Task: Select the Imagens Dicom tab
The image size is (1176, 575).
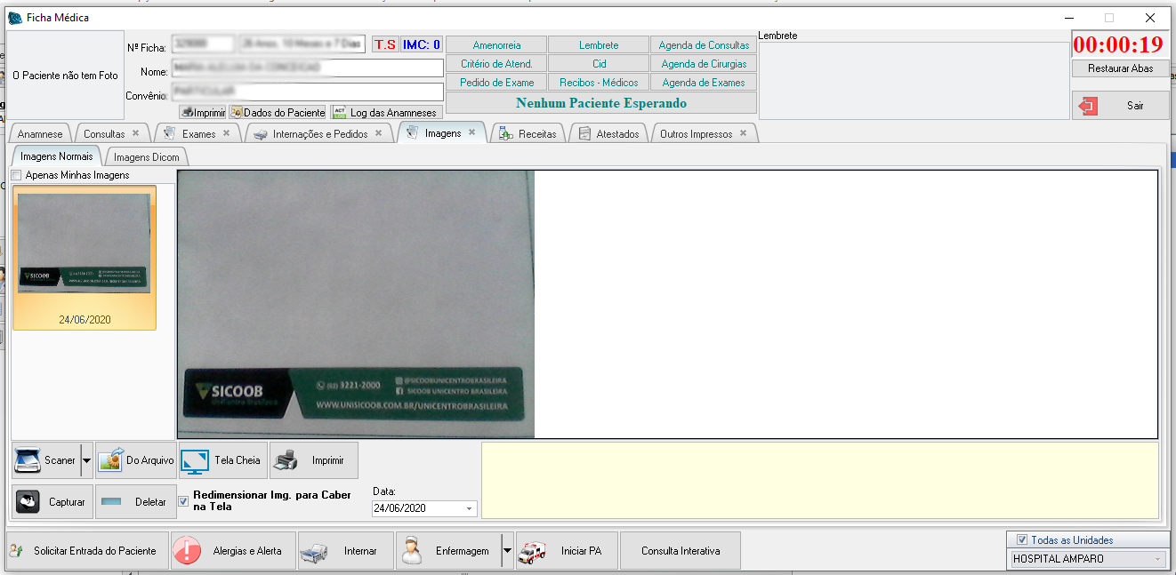Action: point(146,157)
